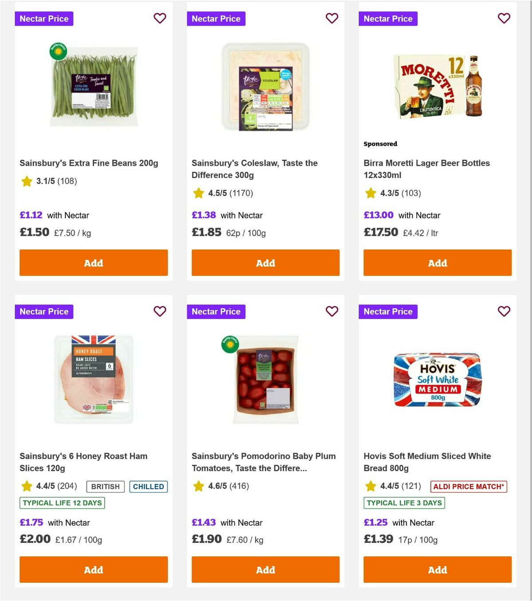Favorite Sainsbury's Extra Fine Beans with heart icon
The height and width of the screenshot is (601, 532).
point(160,18)
